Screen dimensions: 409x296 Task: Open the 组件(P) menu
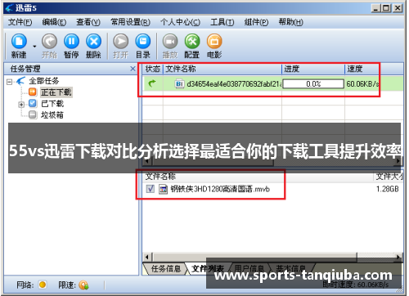click(x=256, y=22)
